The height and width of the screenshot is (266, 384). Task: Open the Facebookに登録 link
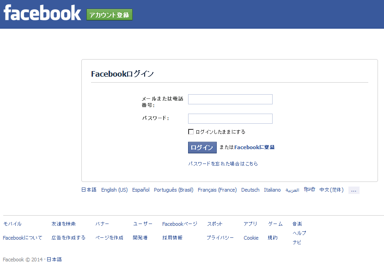pos(254,147)
